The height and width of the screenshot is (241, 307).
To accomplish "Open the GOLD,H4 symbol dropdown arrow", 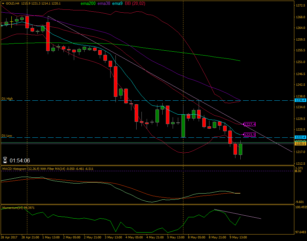I will pyautogui.click(x=3, y=3).
